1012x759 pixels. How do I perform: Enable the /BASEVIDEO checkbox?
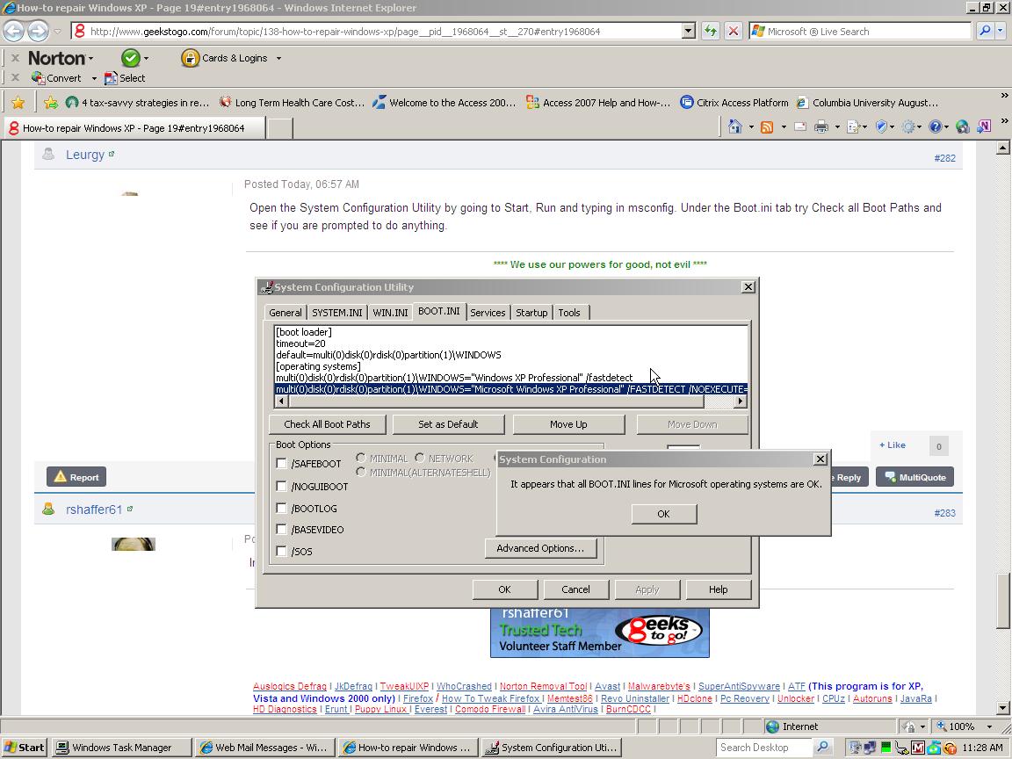point(281,529)
